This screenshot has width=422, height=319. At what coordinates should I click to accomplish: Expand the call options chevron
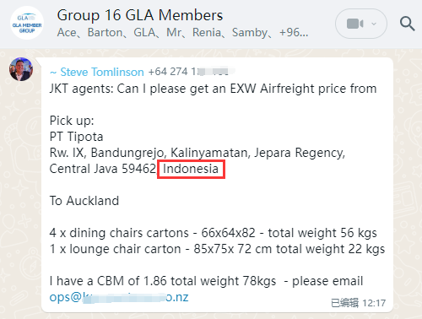point(374,24)
